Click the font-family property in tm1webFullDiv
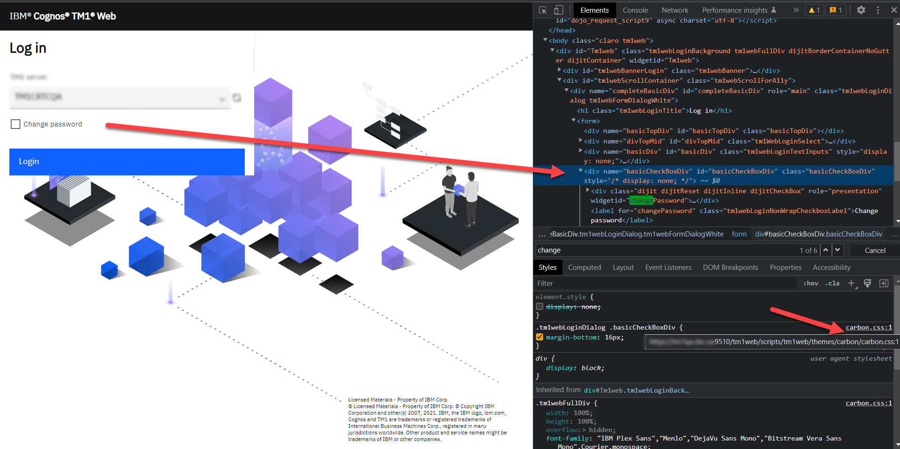This screenshot has width=900, height=449. [567, 438]
